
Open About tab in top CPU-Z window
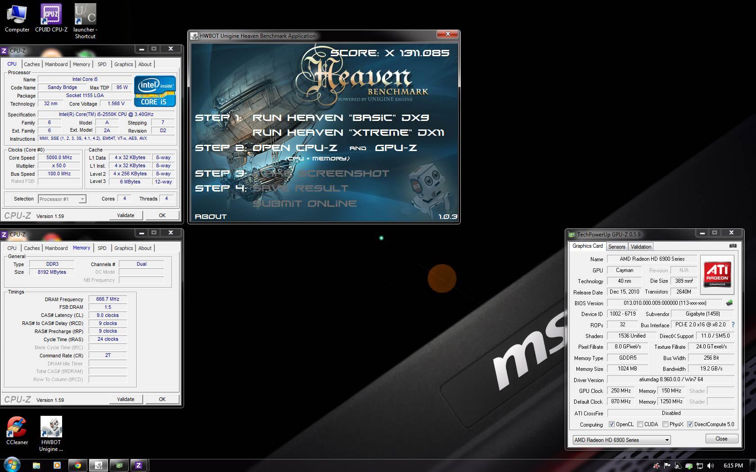coord(145,64)
